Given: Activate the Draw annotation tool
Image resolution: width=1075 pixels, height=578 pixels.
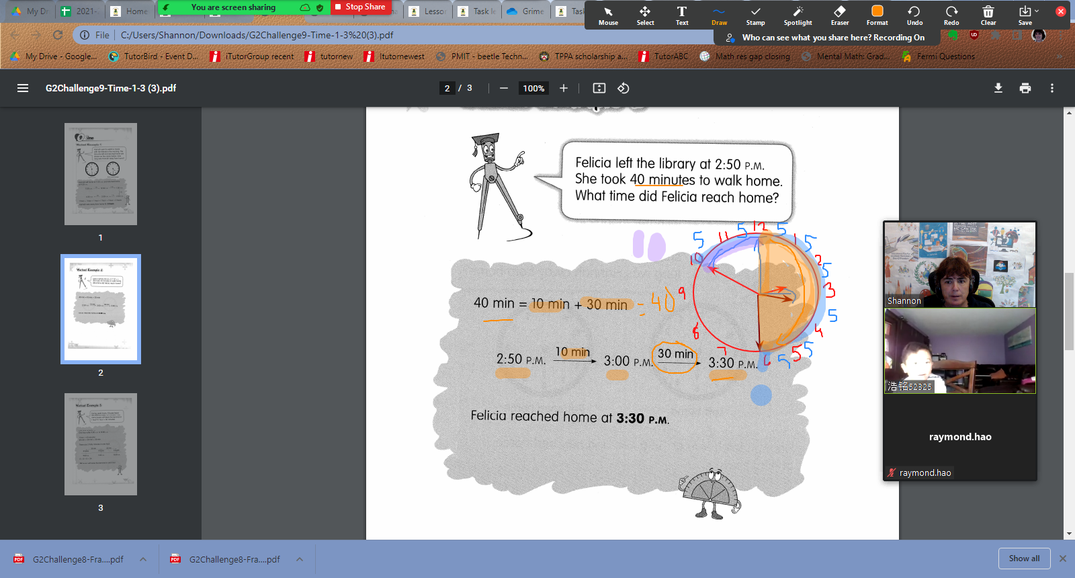Looking at the screenshot, I should click(719, 15).
